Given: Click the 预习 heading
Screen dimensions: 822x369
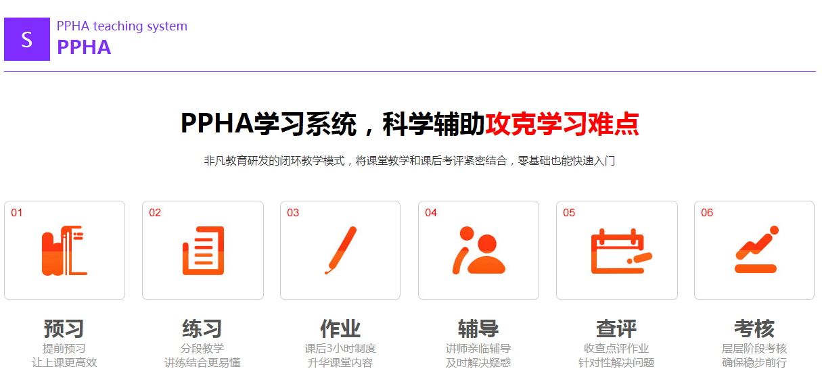Looking at the screenshot, I should (x=64, y=329).
